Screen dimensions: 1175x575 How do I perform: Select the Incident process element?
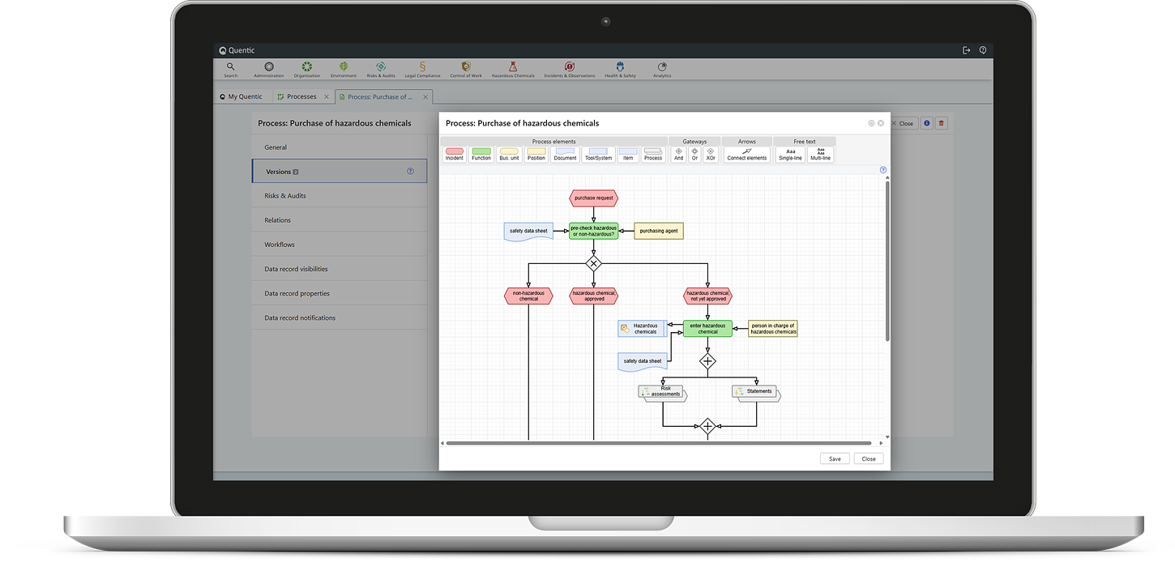pyautogui.click(x=455, y=154)
